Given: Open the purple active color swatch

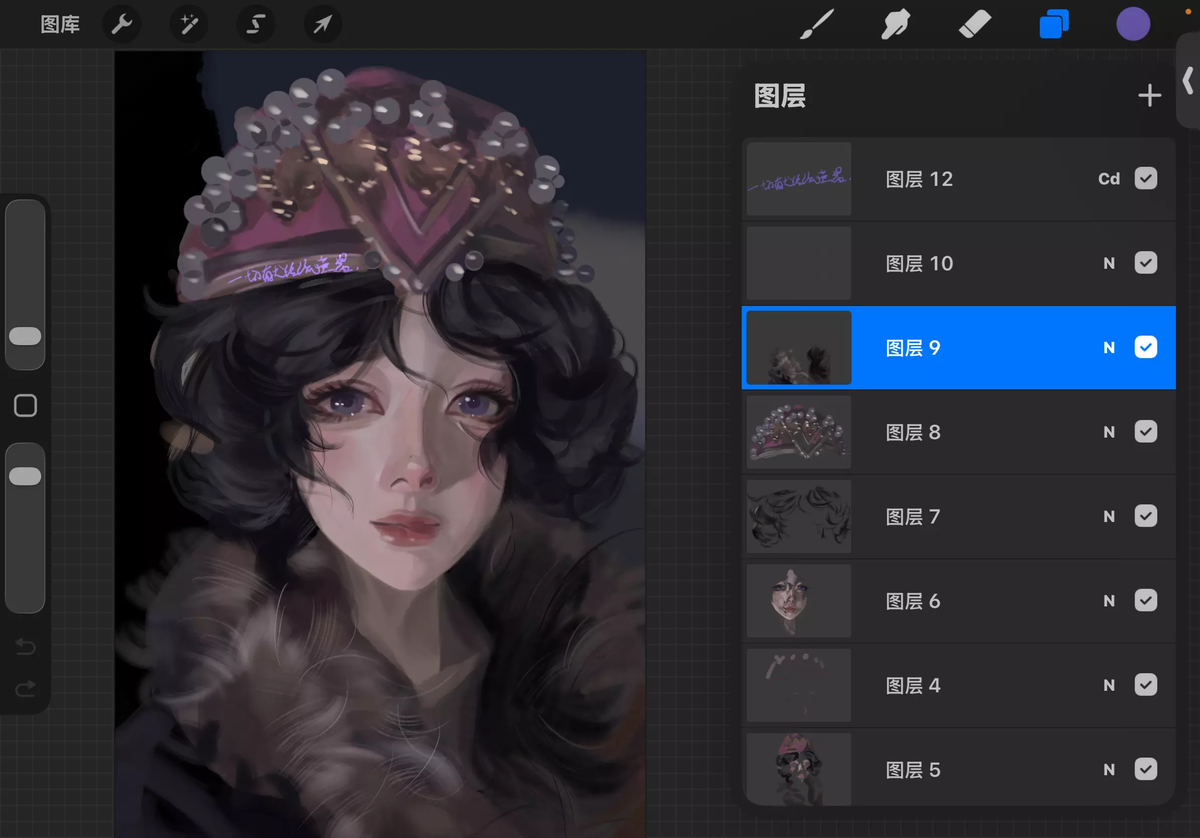Looking at the screenshot, I should click(x=1133, y=24).
